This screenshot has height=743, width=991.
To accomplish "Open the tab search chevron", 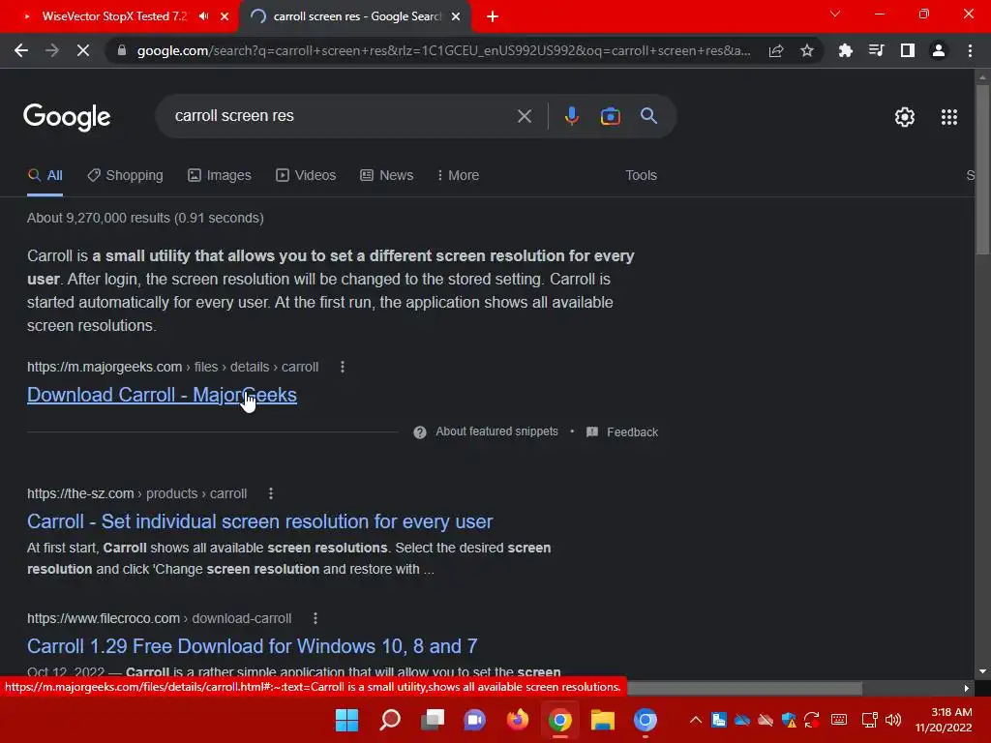I will point(835,14).
